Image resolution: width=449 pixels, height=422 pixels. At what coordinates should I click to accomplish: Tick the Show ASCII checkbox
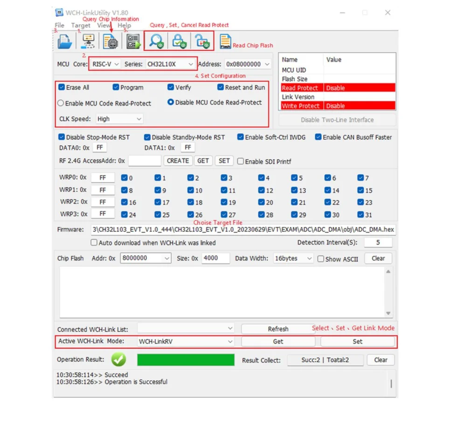point(321,259)
